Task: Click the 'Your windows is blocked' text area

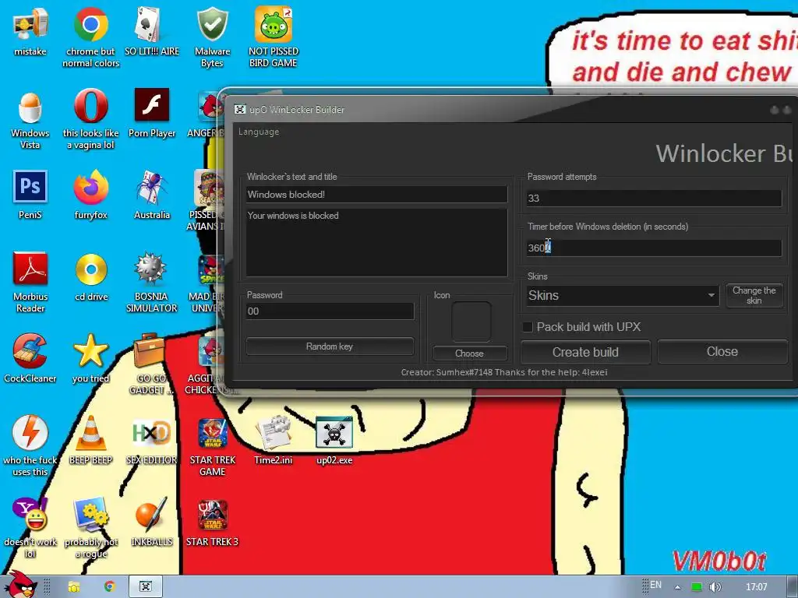Action: click(x=376, y=242)
